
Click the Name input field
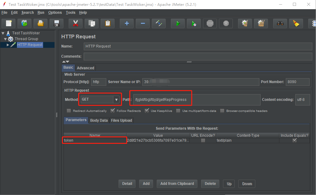pos(198,46)
